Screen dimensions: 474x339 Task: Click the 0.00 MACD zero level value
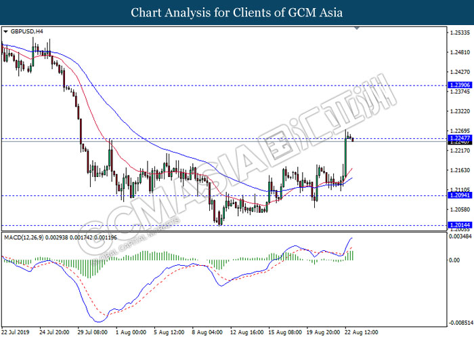pyautogui.click(x=454, y=260)
